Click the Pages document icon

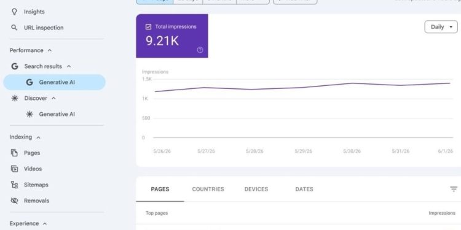click(x=14, y=153)
